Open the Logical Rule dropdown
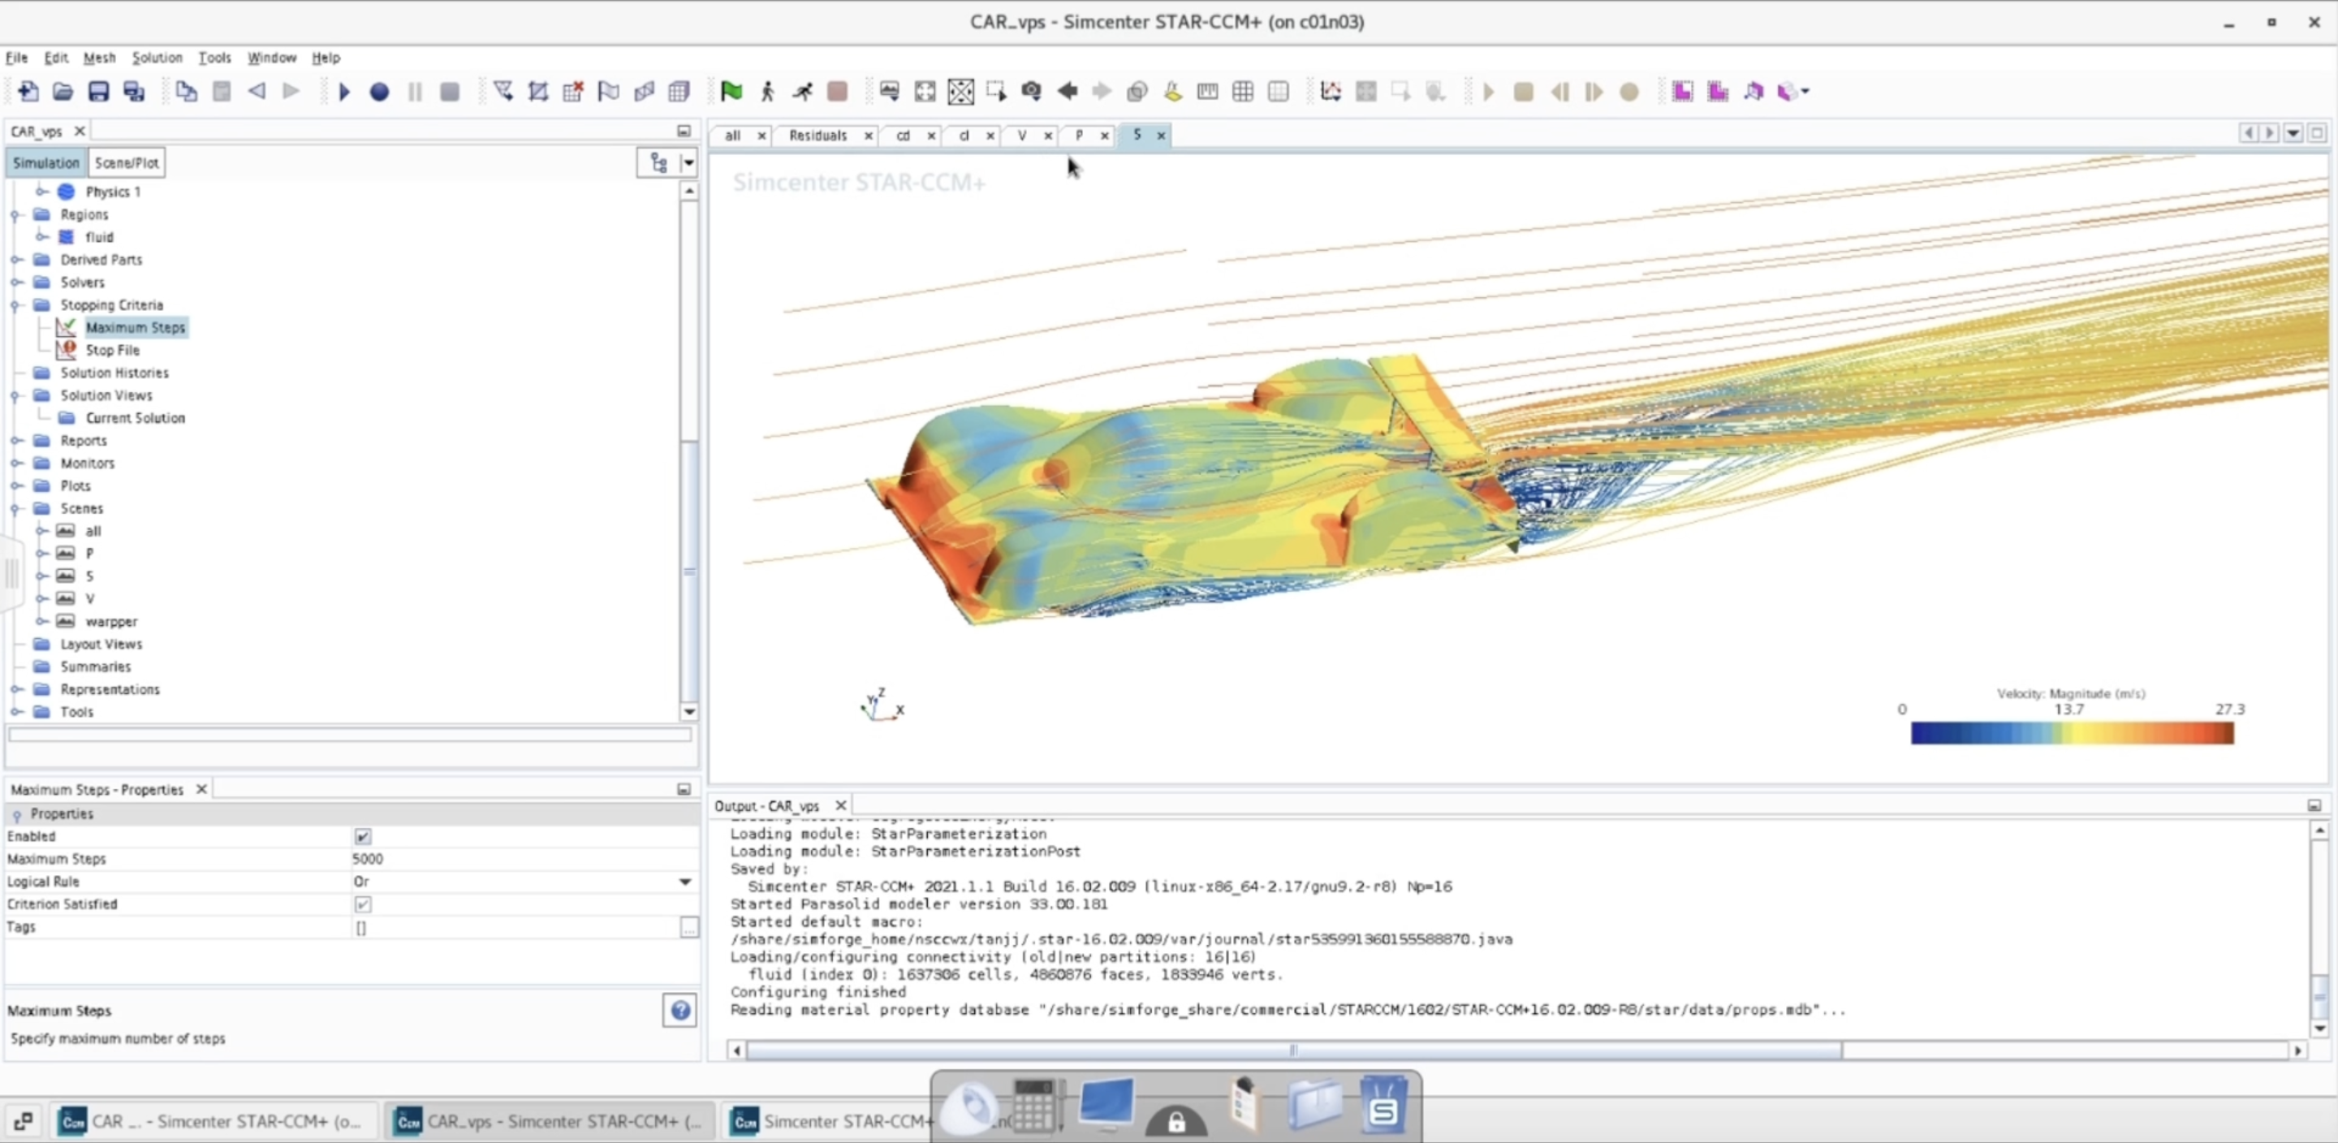2338x1143 pixels. (685, 882)
